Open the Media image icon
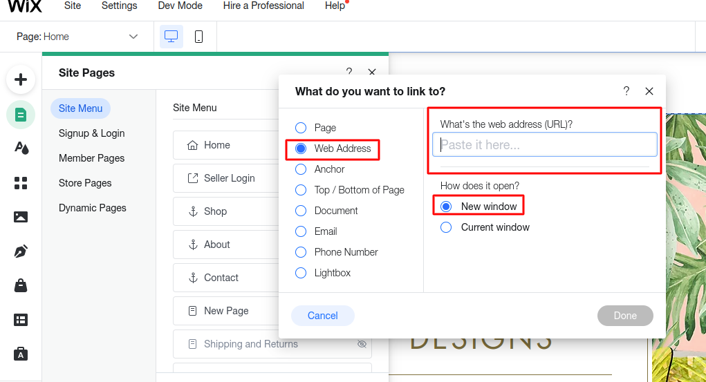This screenshot has width=706, height=382. tap(21, 217)
